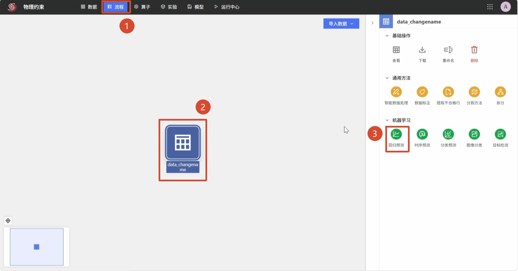Click the 物理约束 project title
This screenshot has width=518, height=271.
[34, 7]
